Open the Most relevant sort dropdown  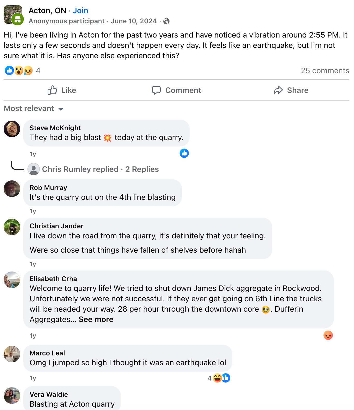[34, 108]
